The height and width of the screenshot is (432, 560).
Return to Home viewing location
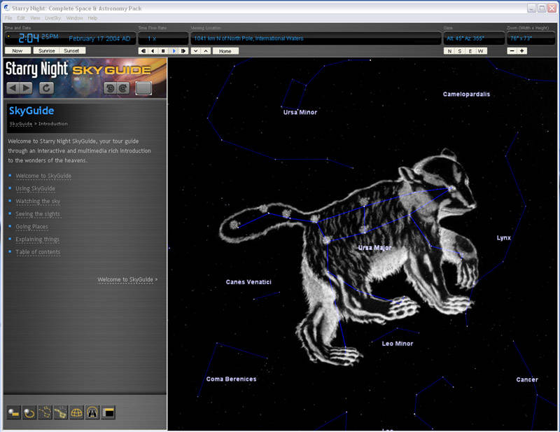pos(225,51)
